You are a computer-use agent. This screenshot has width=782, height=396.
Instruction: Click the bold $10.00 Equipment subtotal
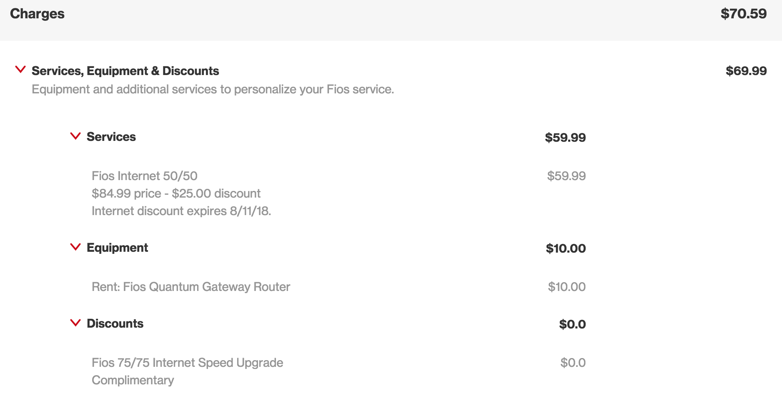[566, 248]
